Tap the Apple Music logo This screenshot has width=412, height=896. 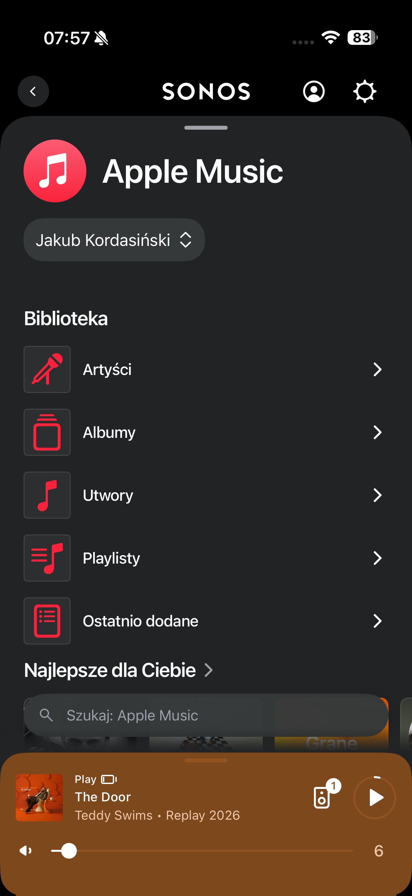[55, 171]
